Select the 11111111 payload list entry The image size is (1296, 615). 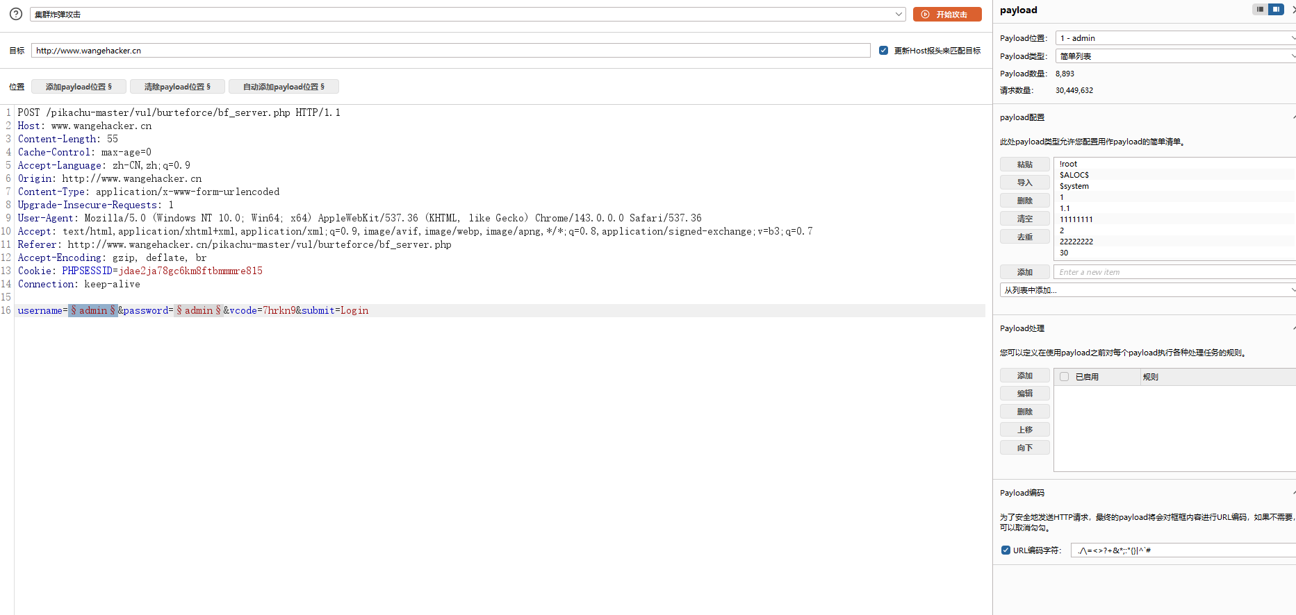click(x=1076, y=219)
